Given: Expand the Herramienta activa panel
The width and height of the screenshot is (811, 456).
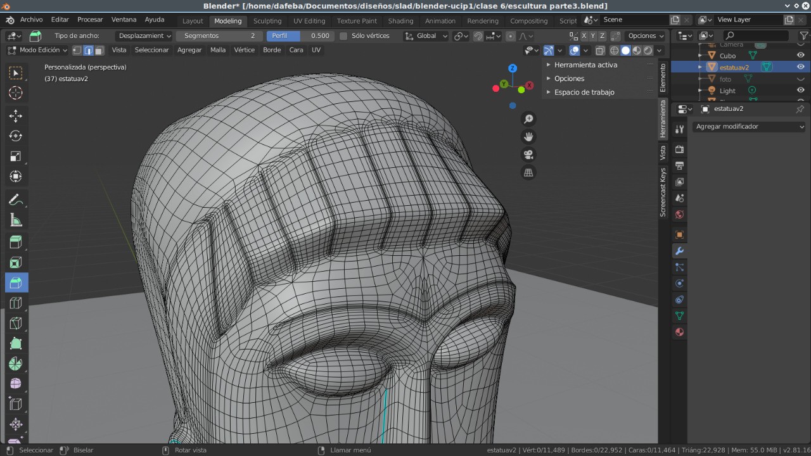Looking at the screenshot, I should (x=585, y=65).
